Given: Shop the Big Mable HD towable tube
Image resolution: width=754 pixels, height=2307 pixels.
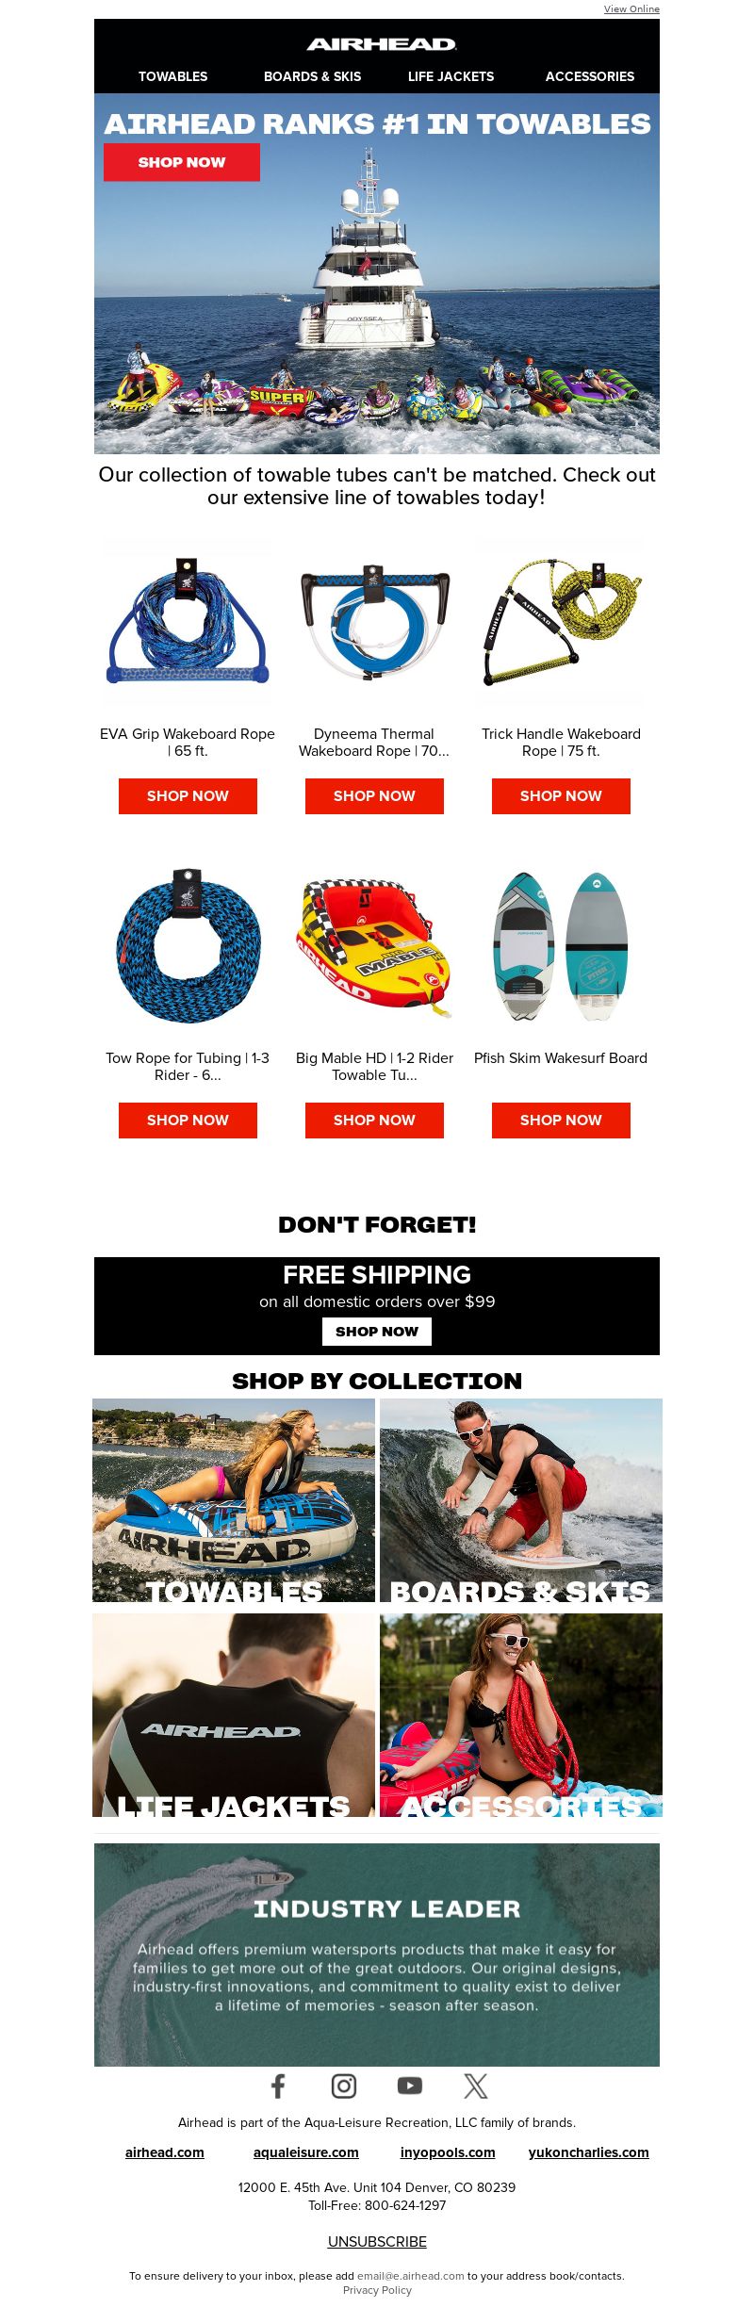Looking at the screenshot, I should 374,1121.
